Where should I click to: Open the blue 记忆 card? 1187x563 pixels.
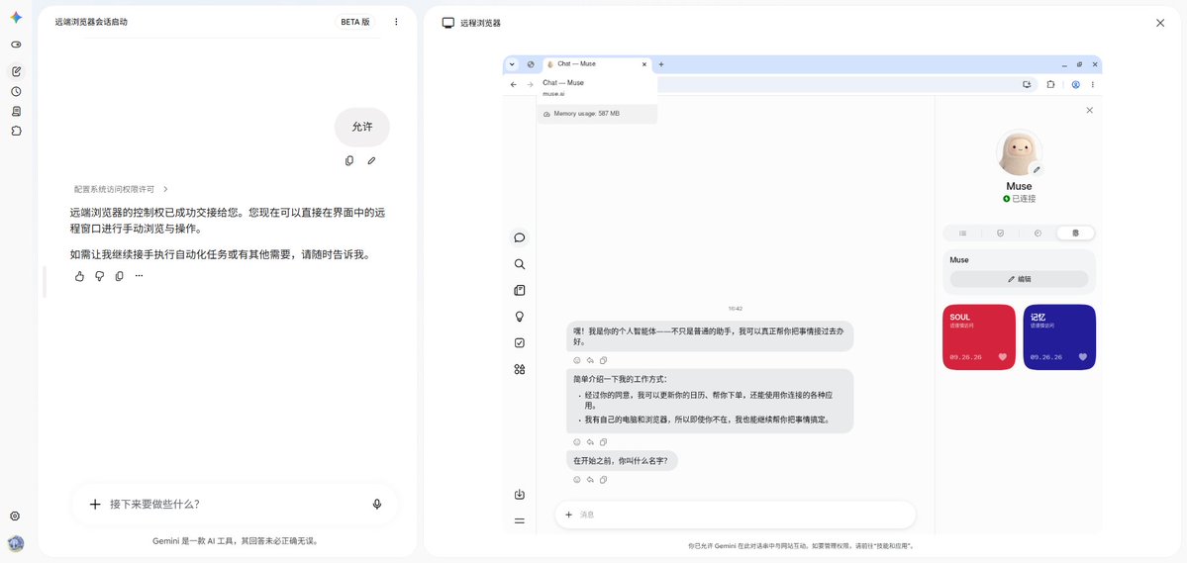pyautogui.click(x=1059, y=336)
